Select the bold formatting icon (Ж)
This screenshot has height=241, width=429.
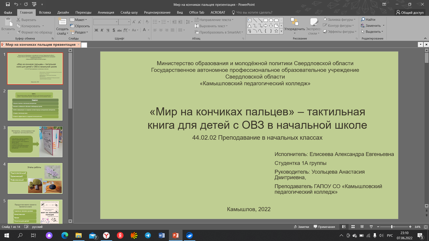click(97, 30)
